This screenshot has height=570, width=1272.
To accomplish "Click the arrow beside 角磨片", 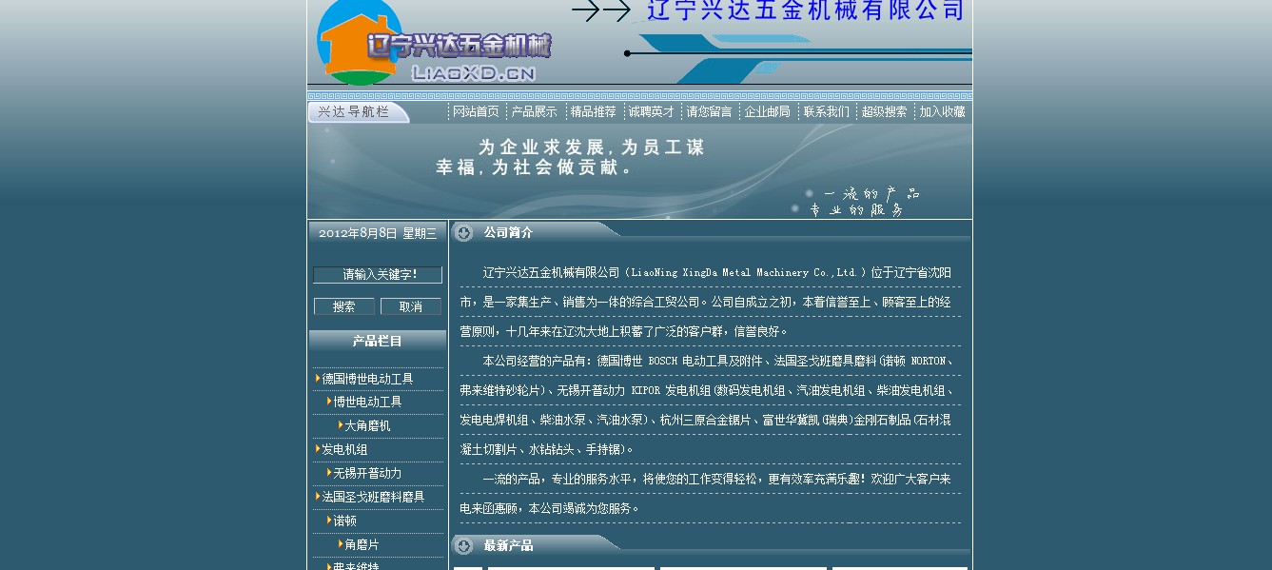I will (x=341, y=544).
